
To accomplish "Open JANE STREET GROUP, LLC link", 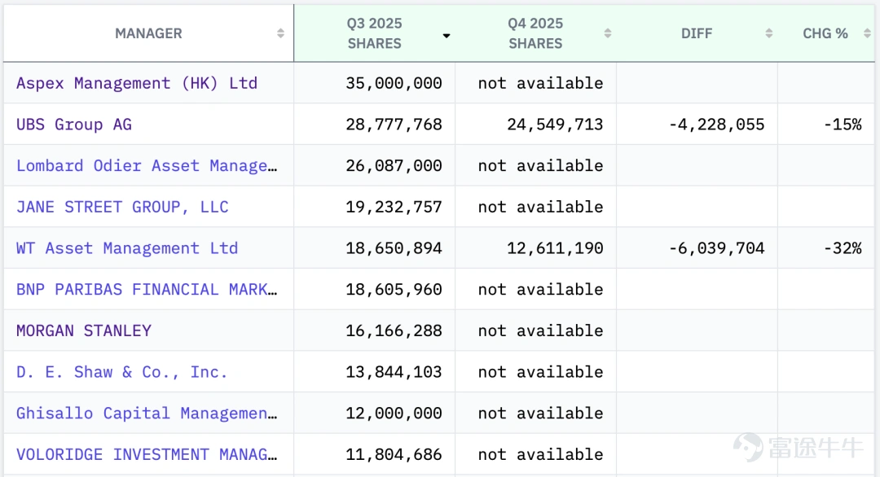I will pos(122,208).
